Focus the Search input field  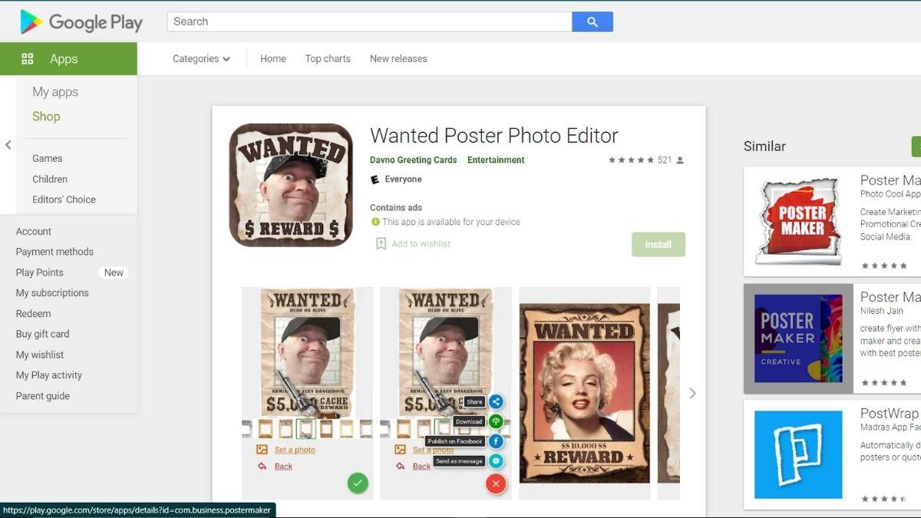point(370,21)
